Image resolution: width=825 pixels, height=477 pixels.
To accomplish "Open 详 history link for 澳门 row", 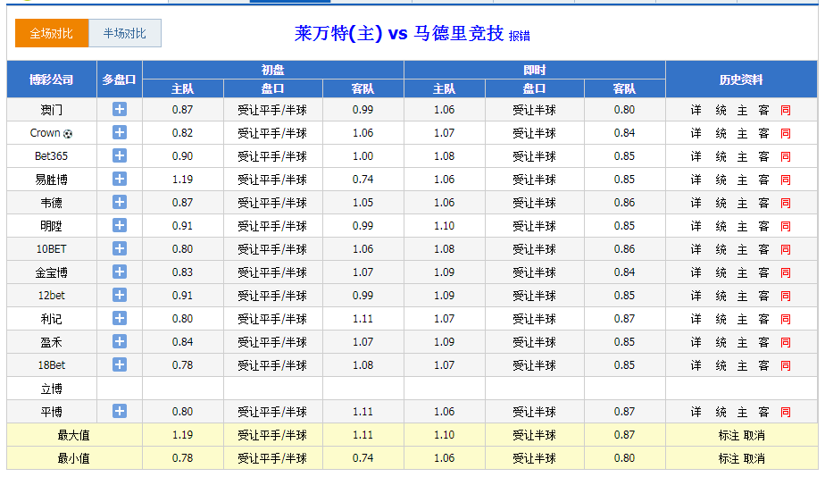I will pyautogui.click(x=696, y=110).
